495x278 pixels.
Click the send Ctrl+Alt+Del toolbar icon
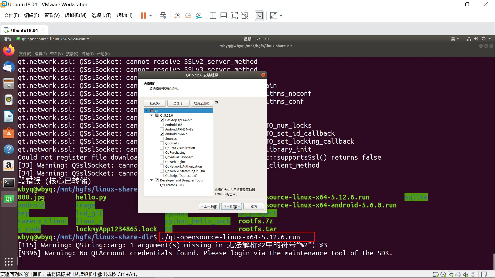point(163,16)
